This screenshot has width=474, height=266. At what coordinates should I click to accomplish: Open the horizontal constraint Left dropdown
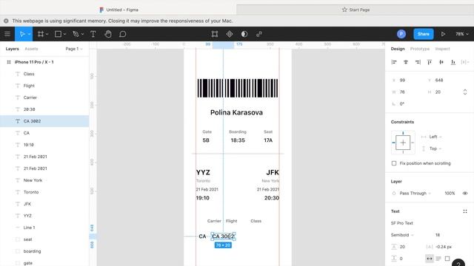tap(435, 137)
